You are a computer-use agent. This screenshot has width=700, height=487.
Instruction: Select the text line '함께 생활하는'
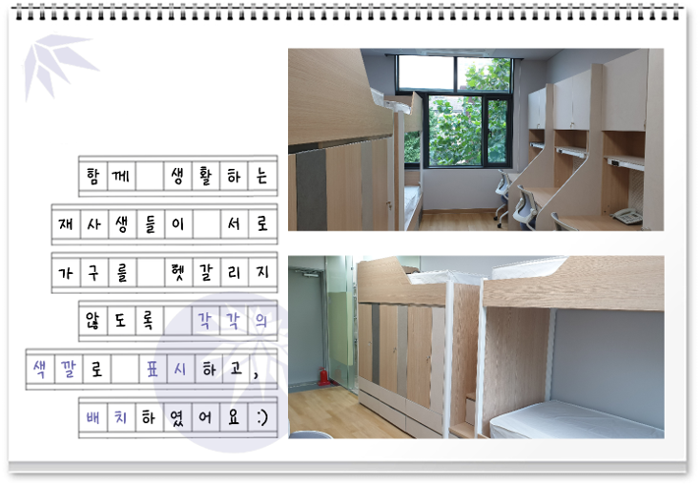pos(178,176)
